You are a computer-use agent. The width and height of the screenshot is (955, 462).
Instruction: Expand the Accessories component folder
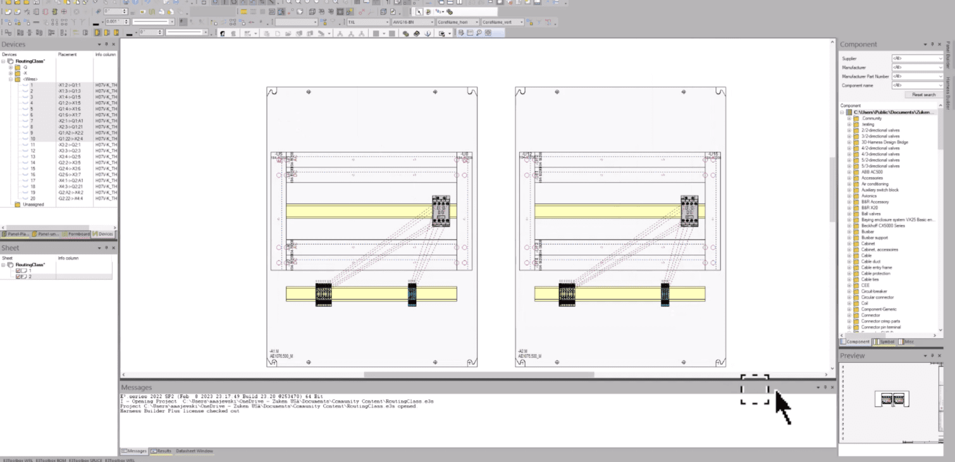(x=849, y=178)
